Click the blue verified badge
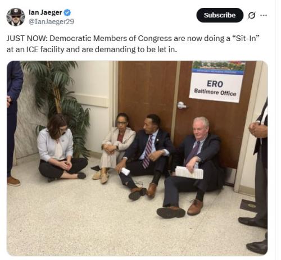The image size is (281, 260). coord(67,13)
